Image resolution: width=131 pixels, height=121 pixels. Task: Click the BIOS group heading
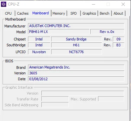coord(9,61)
